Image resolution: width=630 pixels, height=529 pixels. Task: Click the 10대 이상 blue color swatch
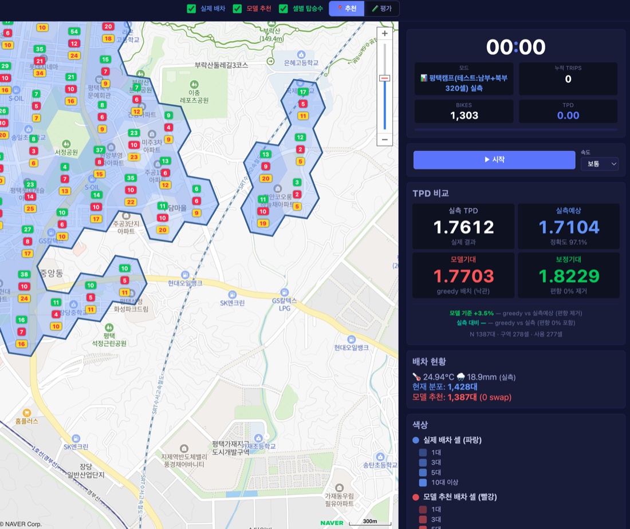[x=423, y=483]
